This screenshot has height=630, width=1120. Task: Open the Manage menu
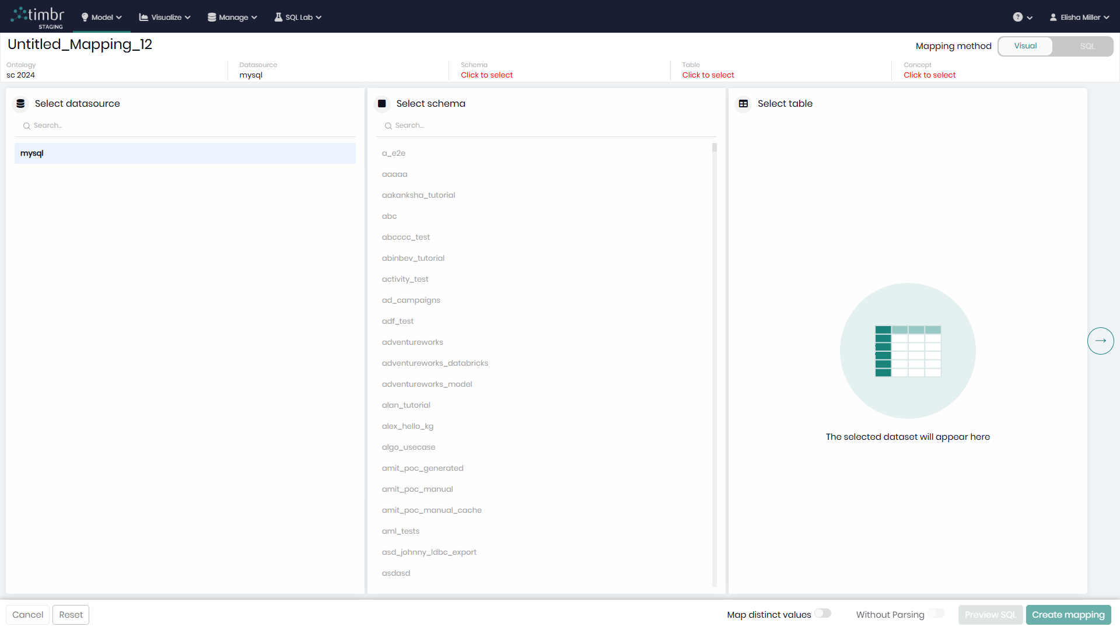point(232,17)
